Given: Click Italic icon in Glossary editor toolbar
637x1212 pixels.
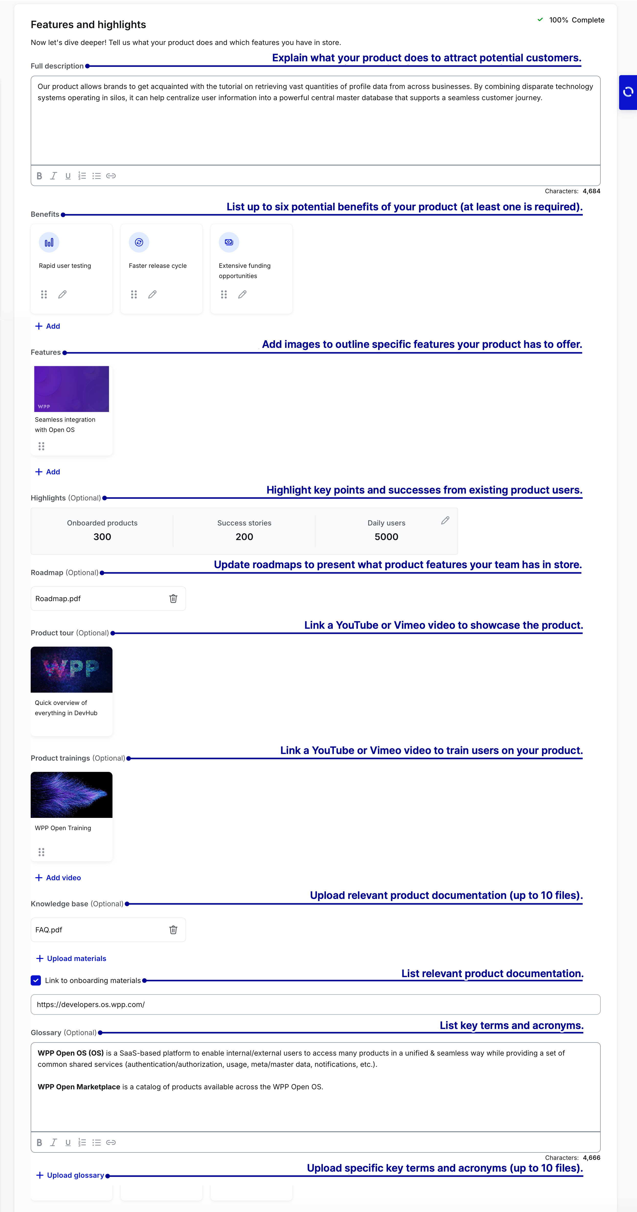Looking at the screenshot, I should 54,1142.
